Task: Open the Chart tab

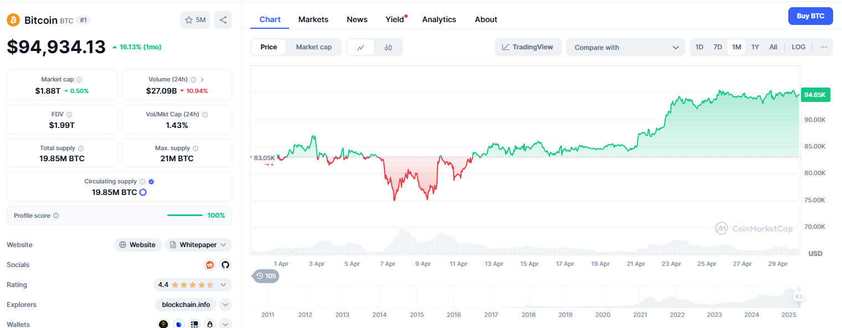Action: pos(270,19)
